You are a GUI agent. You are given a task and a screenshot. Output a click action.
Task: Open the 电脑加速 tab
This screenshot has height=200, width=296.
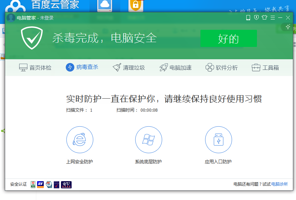(175, 67)
